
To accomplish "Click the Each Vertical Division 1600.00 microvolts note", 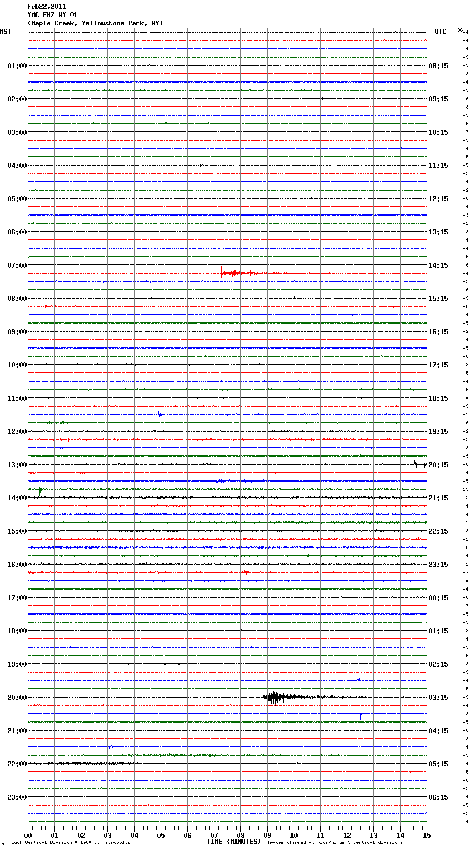I will tap(70, 842).
